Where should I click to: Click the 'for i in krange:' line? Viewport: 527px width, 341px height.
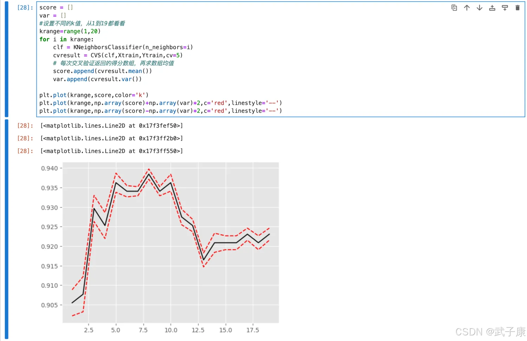[66, 39]
